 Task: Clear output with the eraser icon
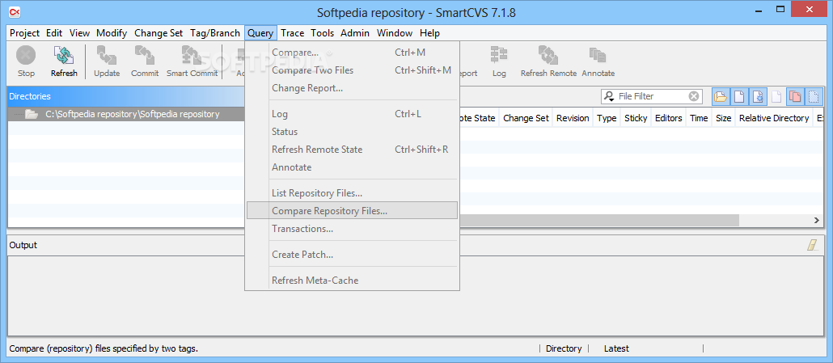click(814, 245)
